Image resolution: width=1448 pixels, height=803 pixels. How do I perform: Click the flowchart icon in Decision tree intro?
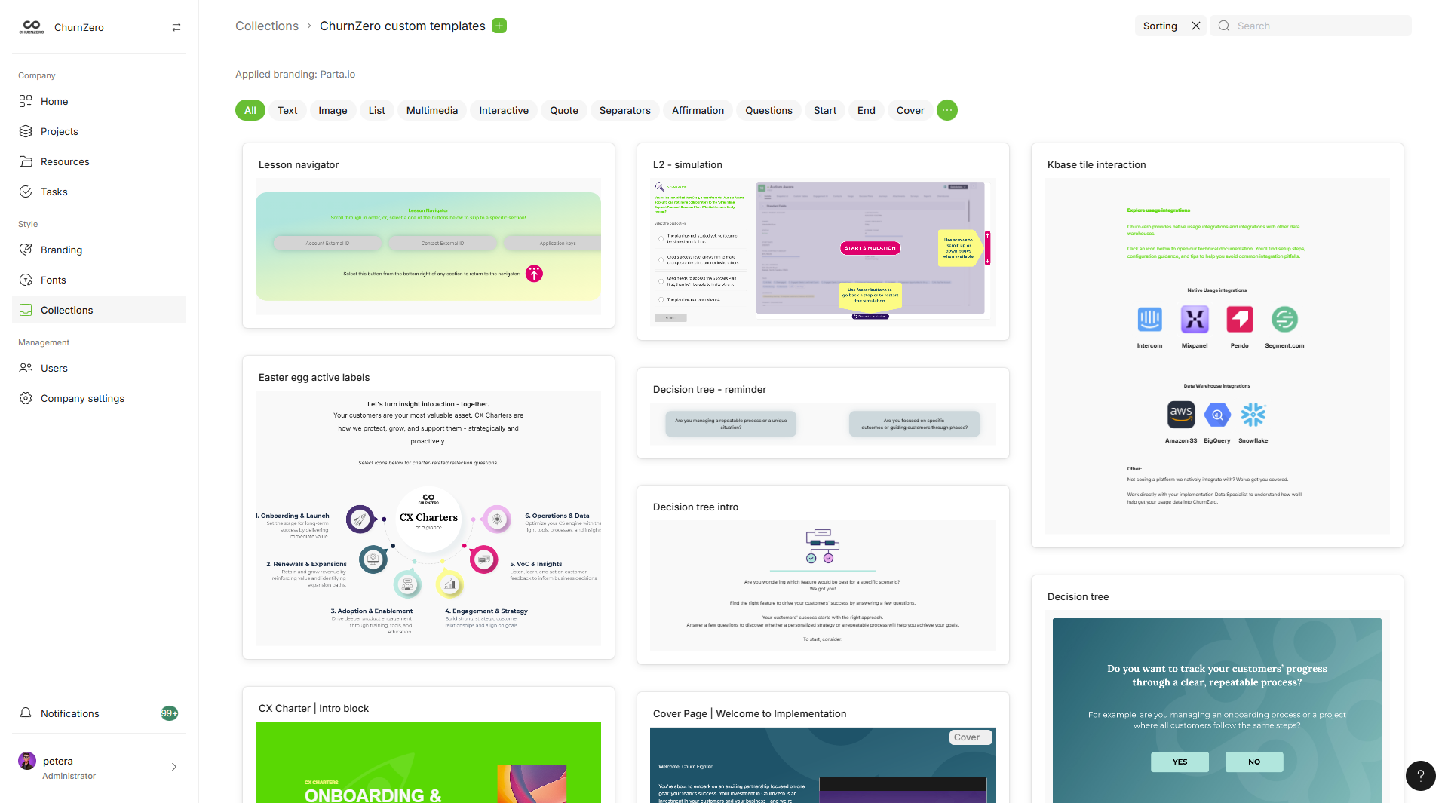click(822, 547)
